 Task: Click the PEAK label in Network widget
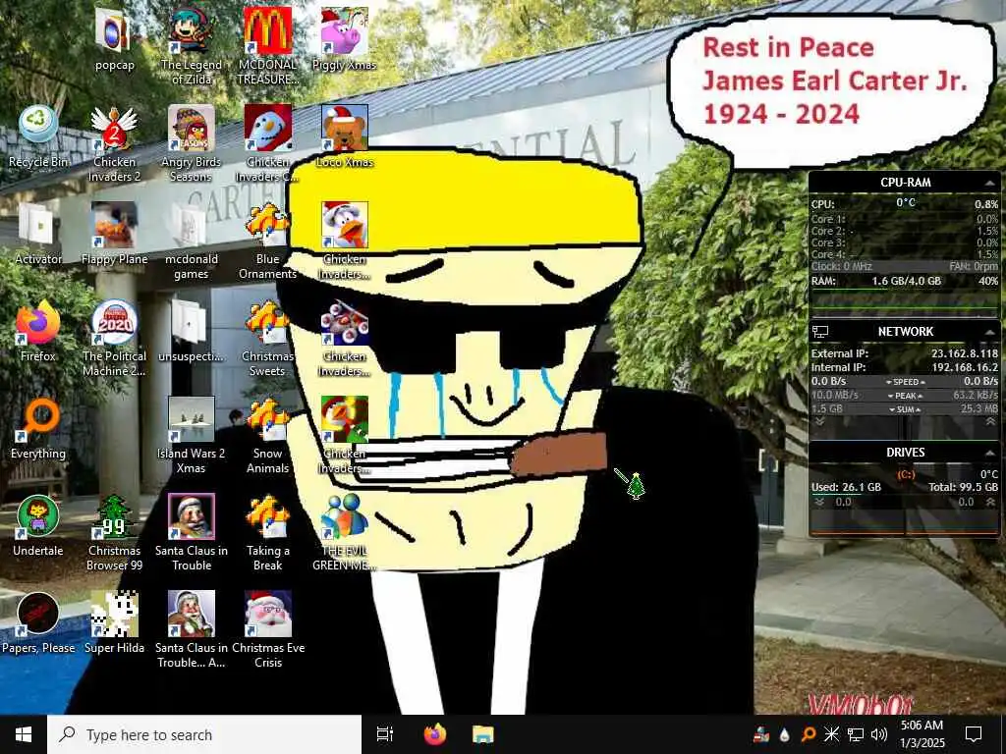(905, 396)
